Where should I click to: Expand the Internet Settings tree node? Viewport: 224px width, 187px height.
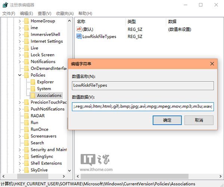[x=20, y=41]
